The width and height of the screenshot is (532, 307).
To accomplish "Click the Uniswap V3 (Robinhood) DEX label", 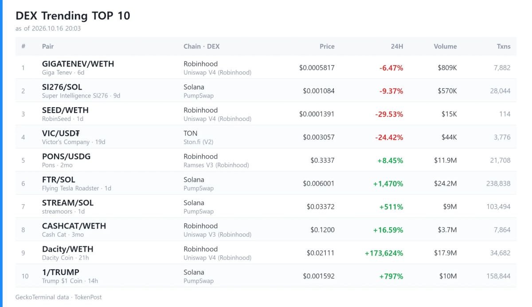I will pos(217,234).
